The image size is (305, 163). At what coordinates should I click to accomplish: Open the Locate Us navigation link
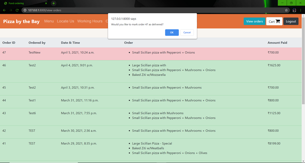click(66, 21)
